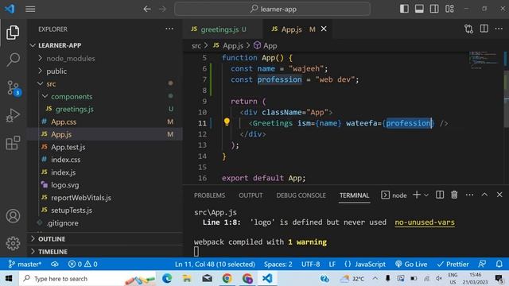Close the terminal panel
This screenshot has height=286, width=509.
[x=499, y=195]
